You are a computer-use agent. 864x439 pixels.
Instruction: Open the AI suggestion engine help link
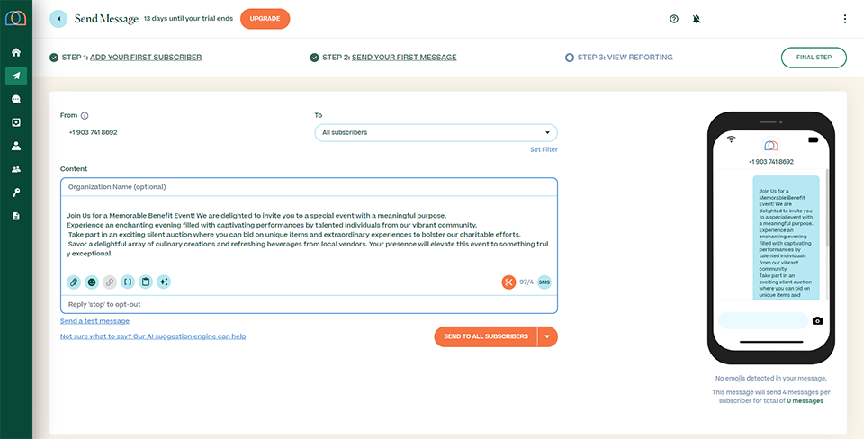coord(153,336)
